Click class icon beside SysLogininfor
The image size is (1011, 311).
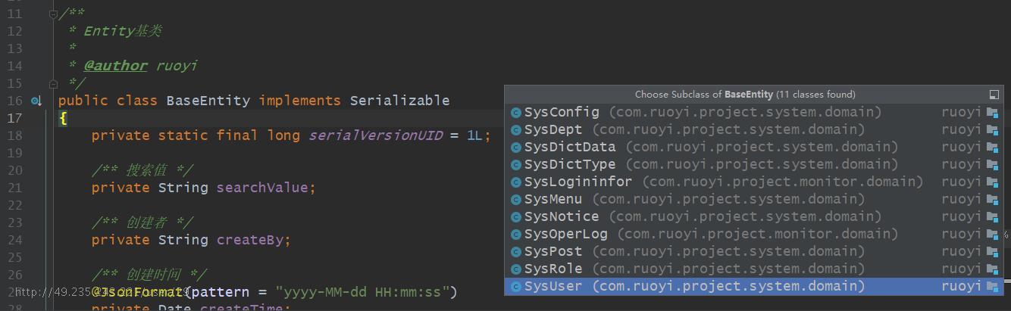pos(516,182)
